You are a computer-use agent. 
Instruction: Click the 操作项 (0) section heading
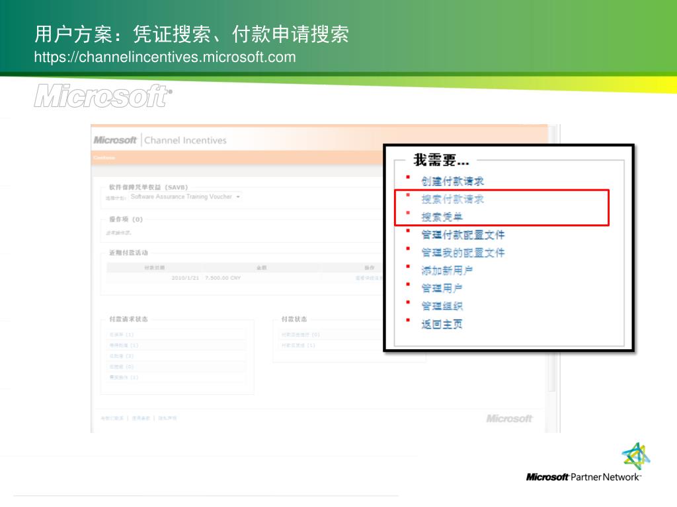tap(126, 219)
